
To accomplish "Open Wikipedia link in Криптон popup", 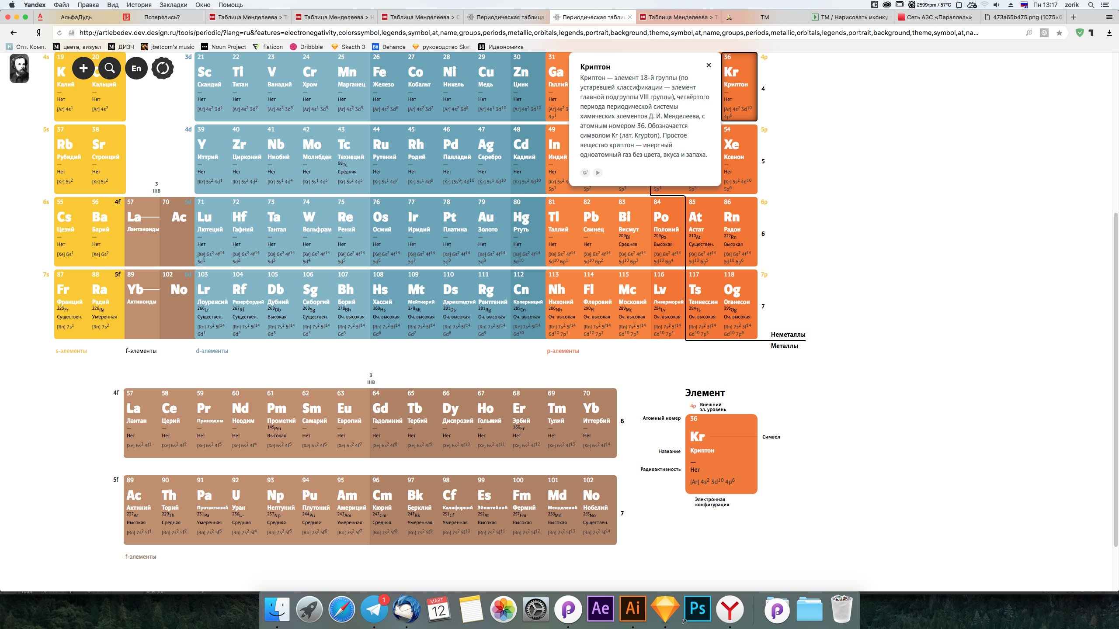I will click(x=585, y=173).
